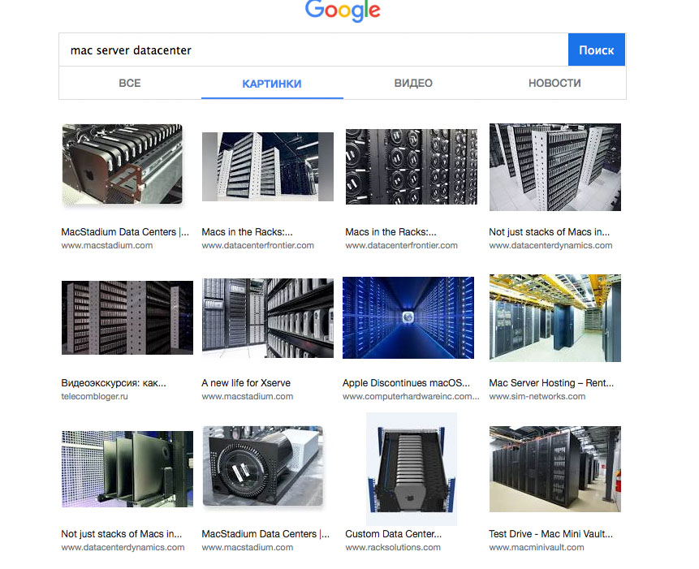699x569 pixels.
Task: Open the 'A new life for Xserve' title link
Action: click(246, 383)
